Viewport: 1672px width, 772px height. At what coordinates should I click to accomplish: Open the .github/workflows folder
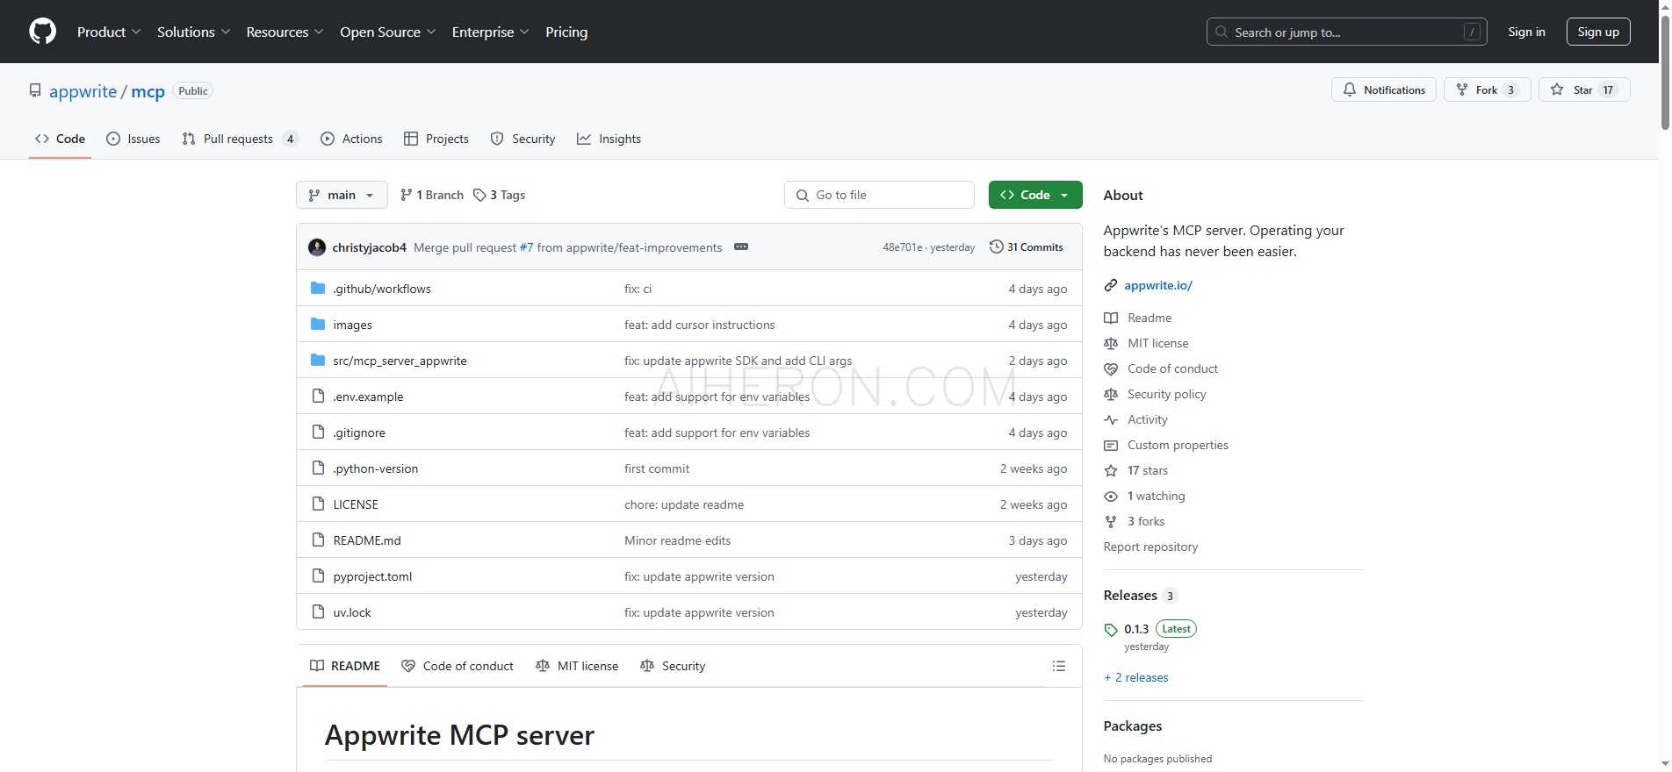coord(382,289)
